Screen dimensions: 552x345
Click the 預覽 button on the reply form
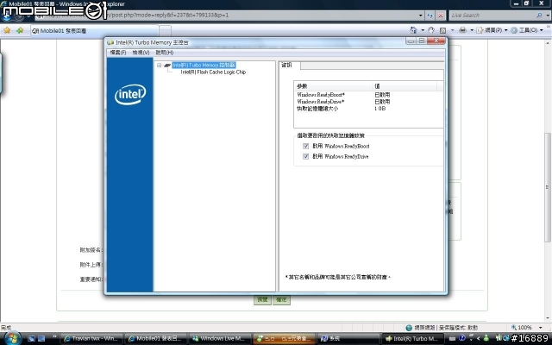coord(262,299)
